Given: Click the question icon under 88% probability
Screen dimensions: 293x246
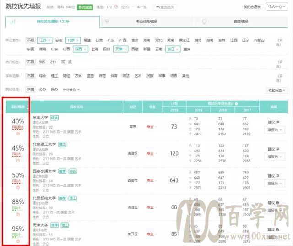Looking at the screenshot, I should (18, 214).
